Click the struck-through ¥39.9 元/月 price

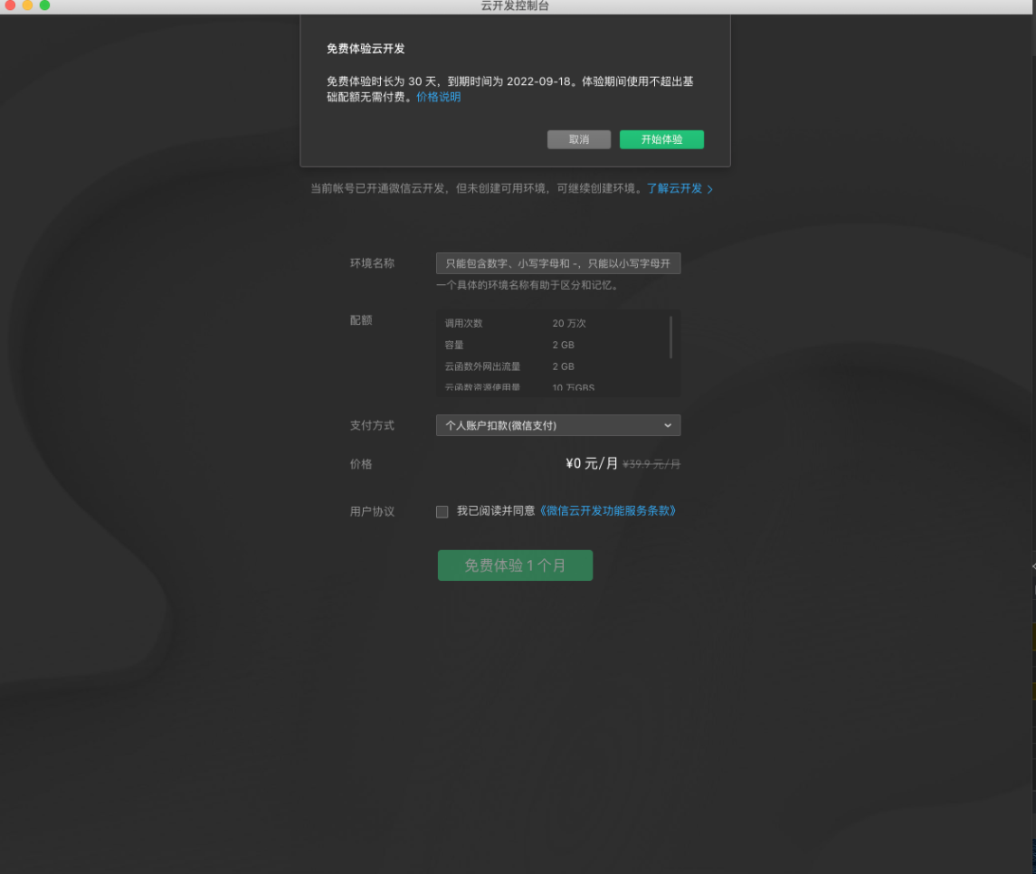tap(651, 464)
